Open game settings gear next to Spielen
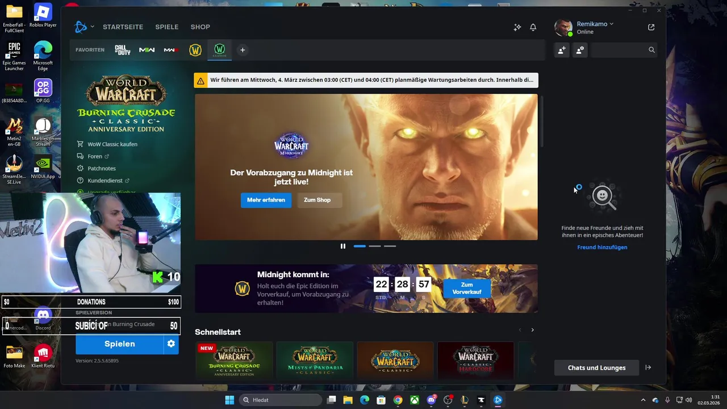Image resolution: width=727 pixels, height=409 pixels. pyautogui.click(x=171, y=344)
